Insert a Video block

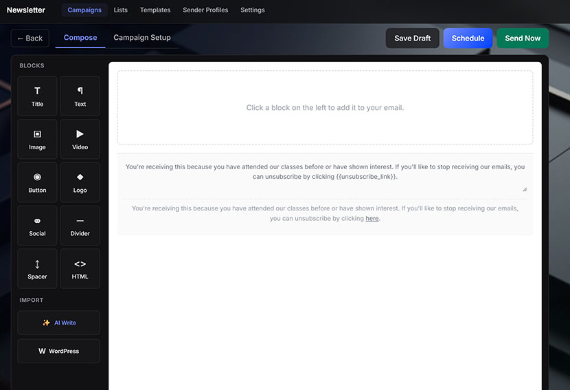(80, 139)
